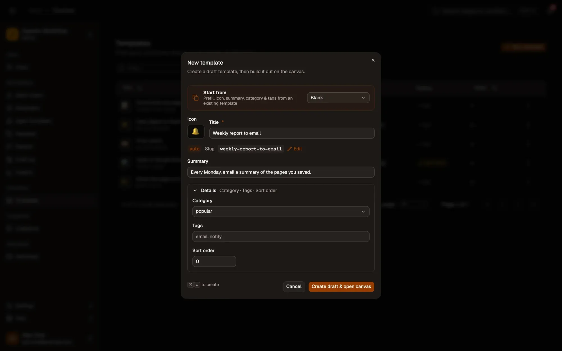Edit the slug via the Edit link
562x351 pixels.
coord(294,149)
